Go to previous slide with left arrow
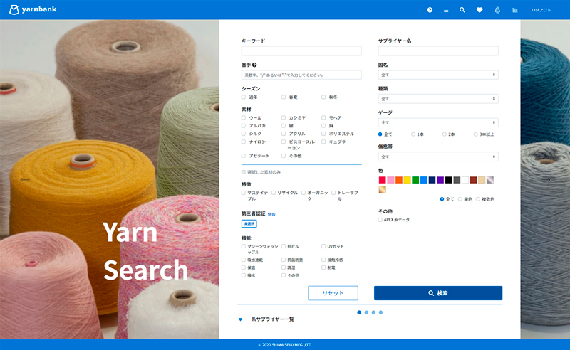Screen dimensions: 570x350 [x=25, y=180]
